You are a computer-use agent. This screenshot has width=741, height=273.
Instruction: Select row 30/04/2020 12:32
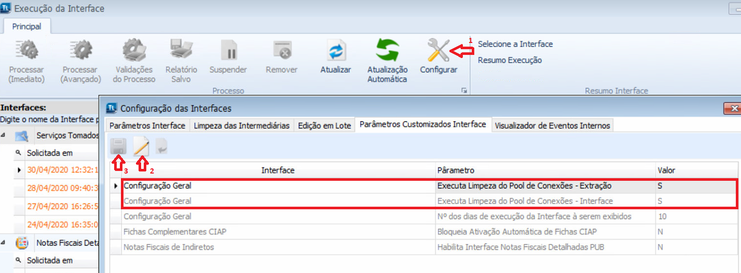tap(63, 169)
